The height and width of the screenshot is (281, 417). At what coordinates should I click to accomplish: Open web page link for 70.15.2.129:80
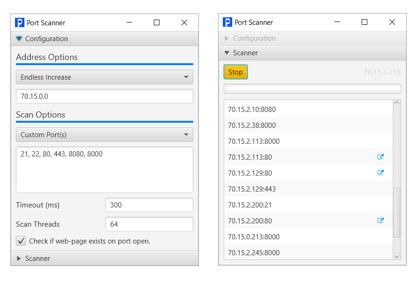tap(380, 173)
